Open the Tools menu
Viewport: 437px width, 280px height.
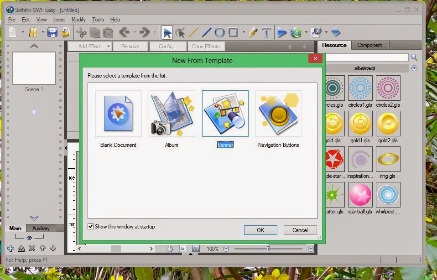tap(98, 20)
